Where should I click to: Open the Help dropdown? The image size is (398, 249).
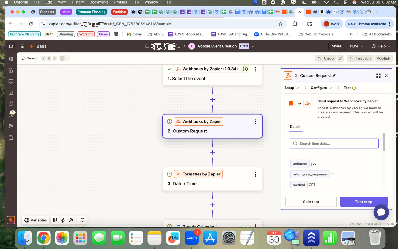381,46
